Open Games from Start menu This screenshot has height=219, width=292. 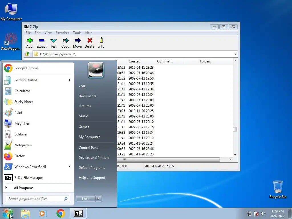84,127
